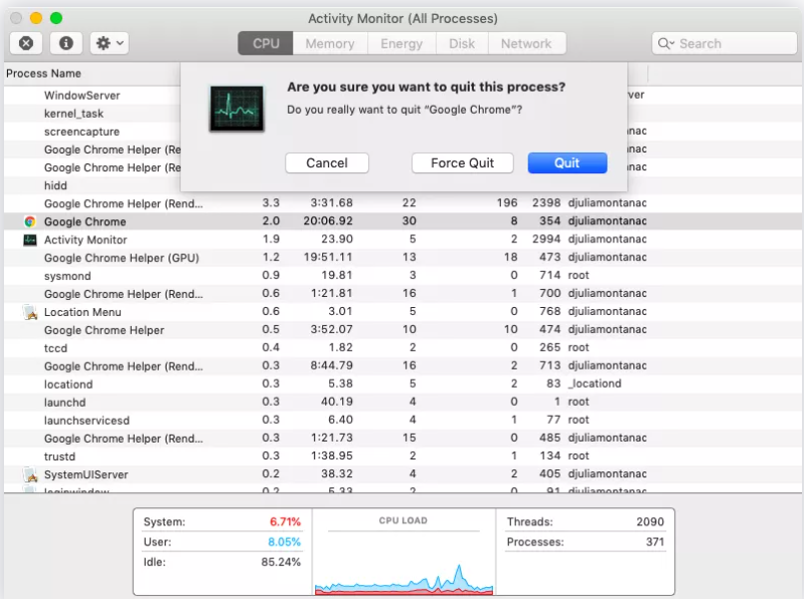This screenshot has width=804, height=599.
Task: Show the Network tab
Action: pyautogui.click(x=526, y=44)
